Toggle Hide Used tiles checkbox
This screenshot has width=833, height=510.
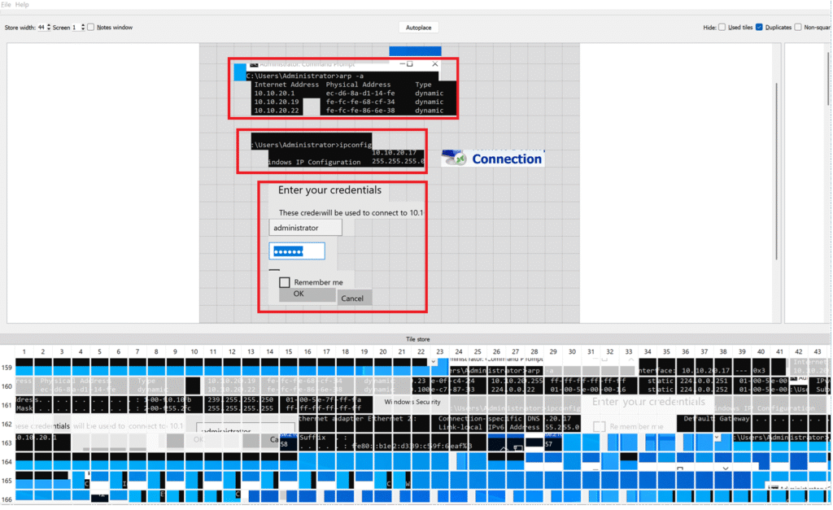click(722, 28)
